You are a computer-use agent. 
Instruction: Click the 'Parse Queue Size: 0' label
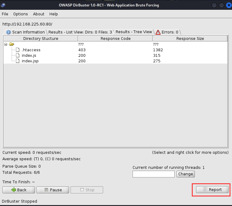[x=21, y=166]
